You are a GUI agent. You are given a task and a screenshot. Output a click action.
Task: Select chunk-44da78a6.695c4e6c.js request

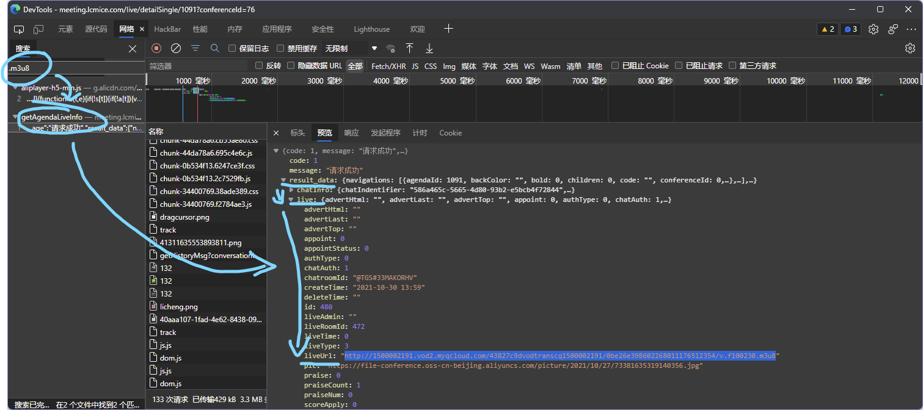(x=206, y=153)
